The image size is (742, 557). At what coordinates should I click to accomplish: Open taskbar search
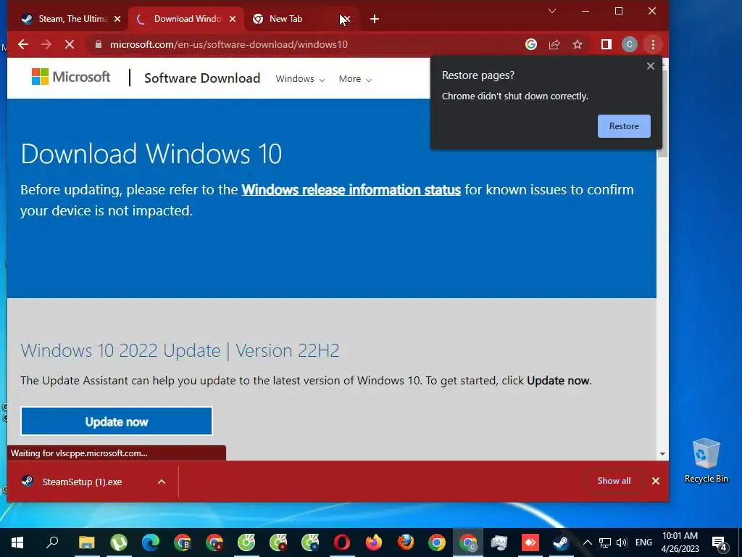(x=52, y=542)
